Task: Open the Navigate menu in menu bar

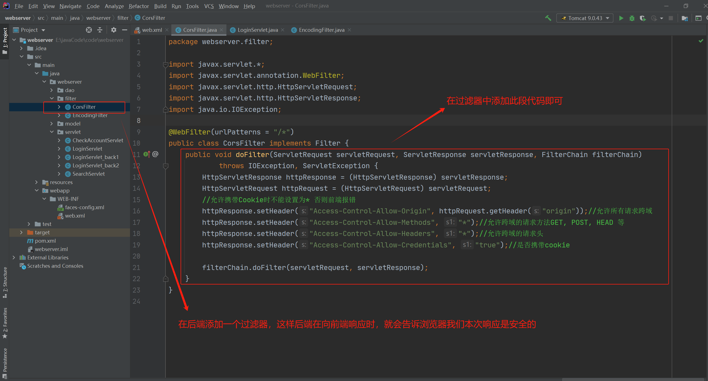Action: pyautogui.click(x=70, y=6)
